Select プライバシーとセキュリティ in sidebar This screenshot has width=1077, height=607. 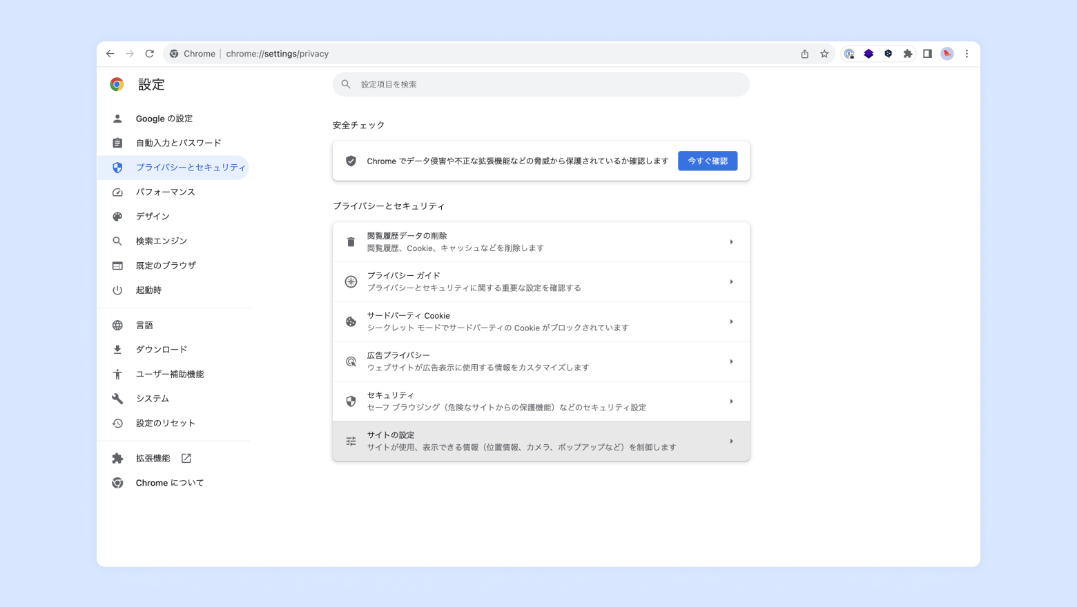(x=173, y=168)
